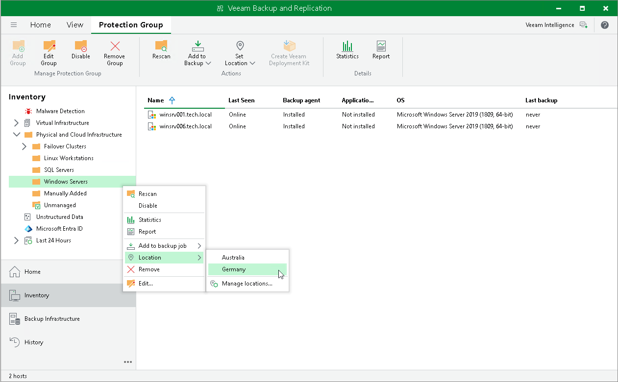This screenshot has height=382, width=618.
Task: Sort by the Last backup column
Action: coord(541,100)
